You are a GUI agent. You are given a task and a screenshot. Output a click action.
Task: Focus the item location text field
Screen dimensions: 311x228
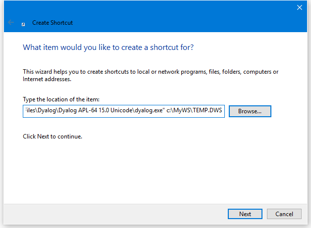click(124, 111)
